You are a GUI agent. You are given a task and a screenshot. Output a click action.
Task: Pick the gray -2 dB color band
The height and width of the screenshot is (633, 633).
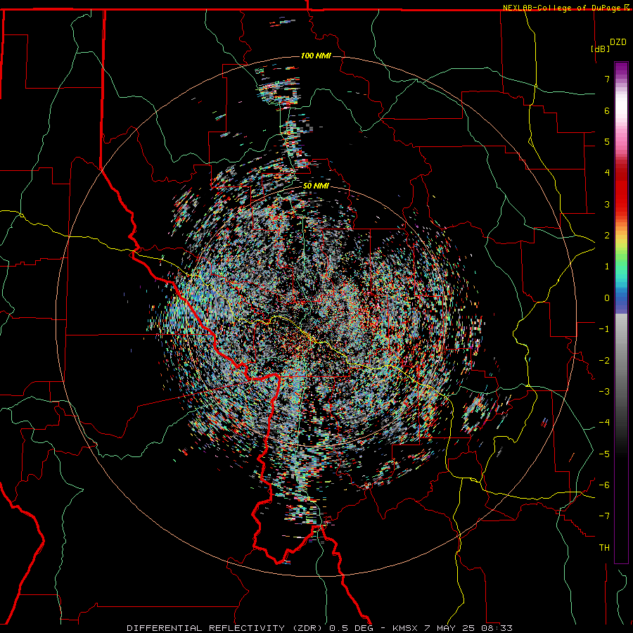pos(621,360)
